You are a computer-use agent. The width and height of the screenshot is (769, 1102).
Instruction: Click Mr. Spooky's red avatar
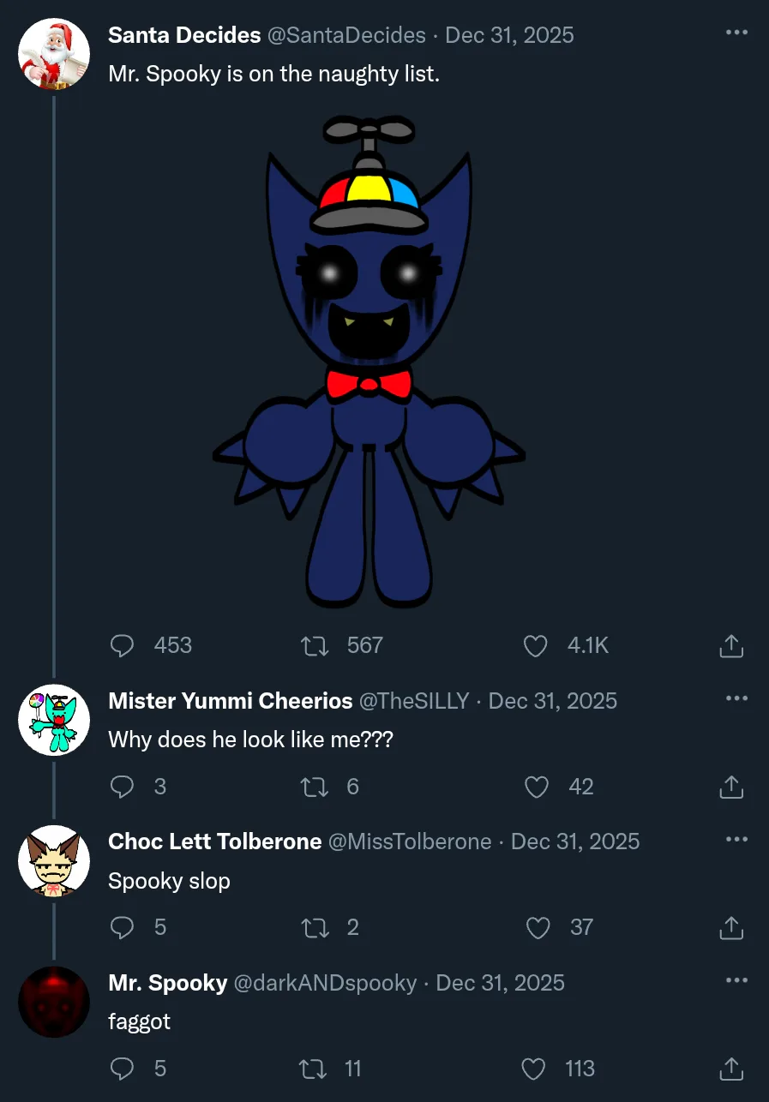pyautogui.click(x=54, y=1002)
